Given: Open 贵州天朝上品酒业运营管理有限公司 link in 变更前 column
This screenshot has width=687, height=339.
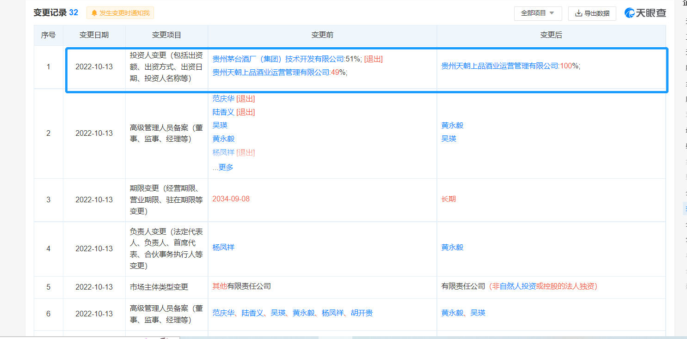Looking at the screenshot, I should click(271, 72).
